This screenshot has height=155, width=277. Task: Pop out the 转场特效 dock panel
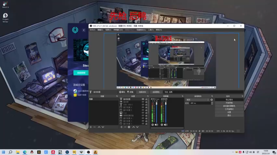(212, 96)
